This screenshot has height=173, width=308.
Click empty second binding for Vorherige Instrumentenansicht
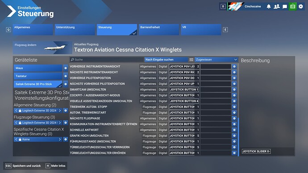pos(216,66)
